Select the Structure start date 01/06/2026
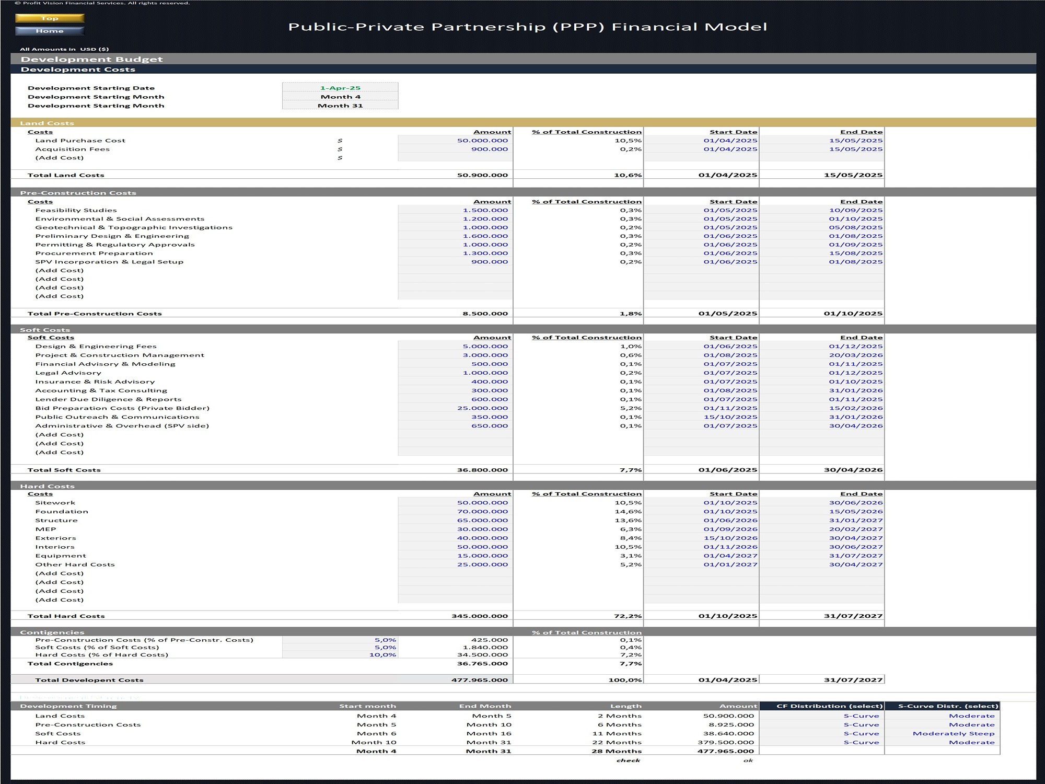The width and height of the screenshot is (1045, 784). click(x=702, y=521)
